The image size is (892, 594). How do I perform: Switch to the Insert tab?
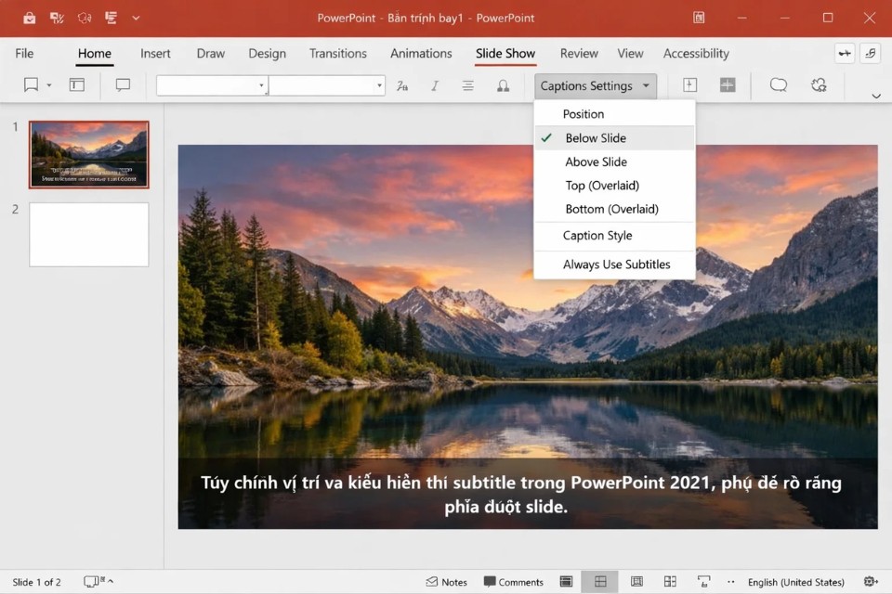155,54
